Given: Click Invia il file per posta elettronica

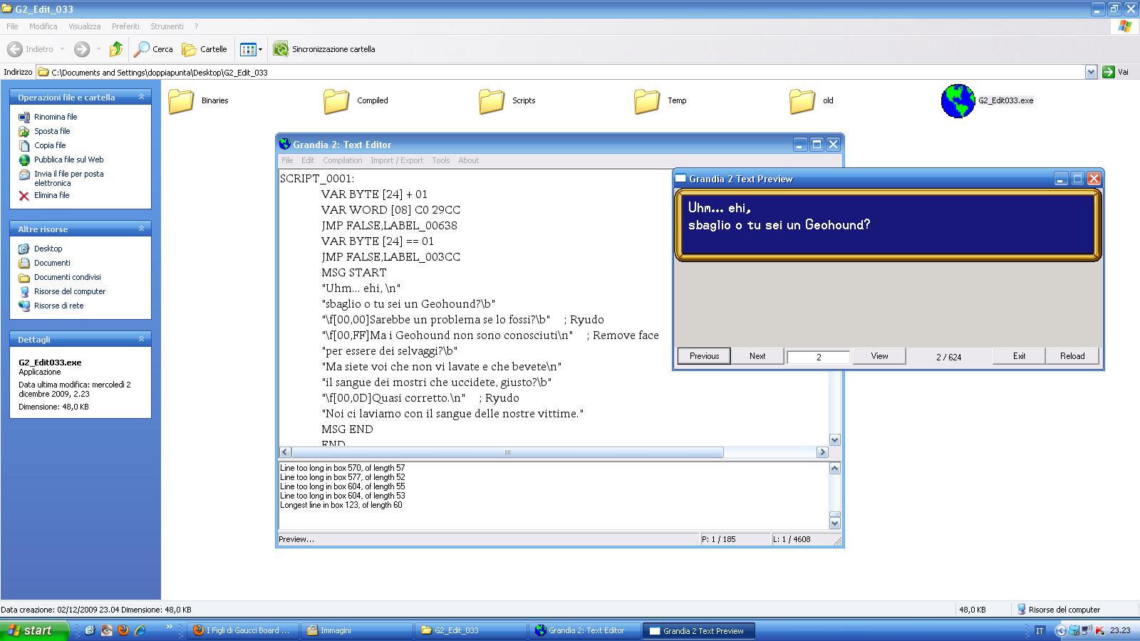Looking at the screenshot, I should (69, 178).
